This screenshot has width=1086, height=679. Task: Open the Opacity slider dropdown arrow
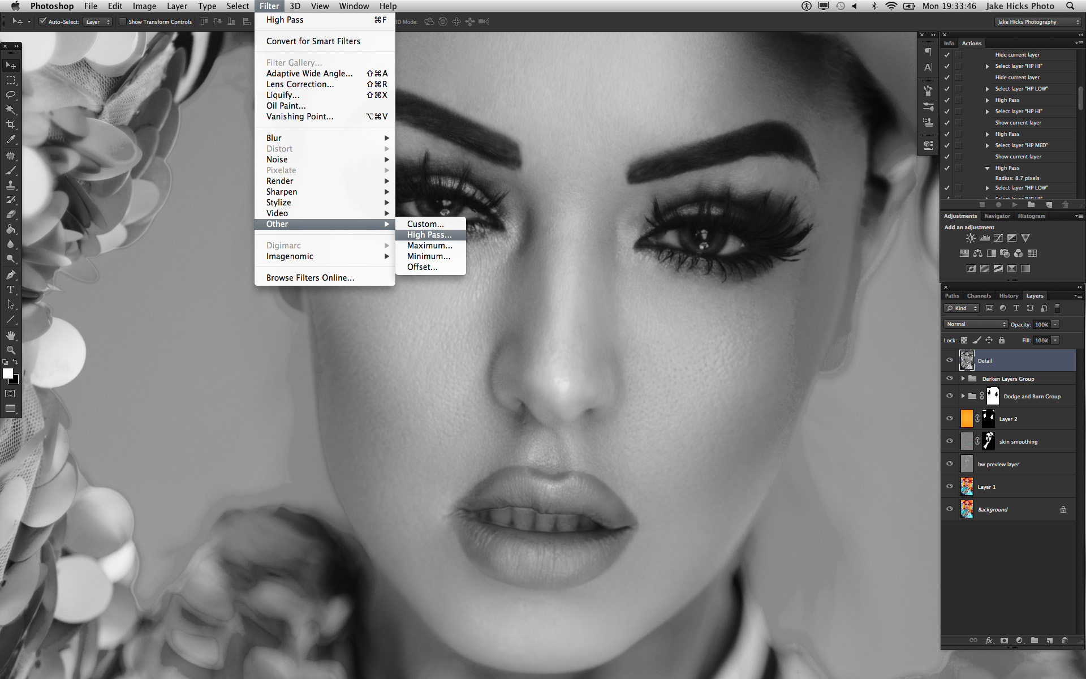1055,324
